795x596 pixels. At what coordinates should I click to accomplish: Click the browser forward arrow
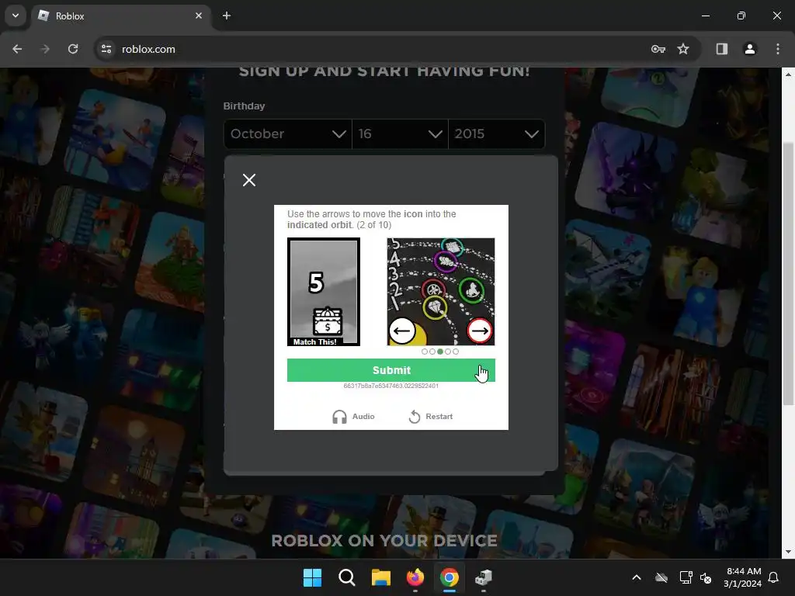click(45, 49)
